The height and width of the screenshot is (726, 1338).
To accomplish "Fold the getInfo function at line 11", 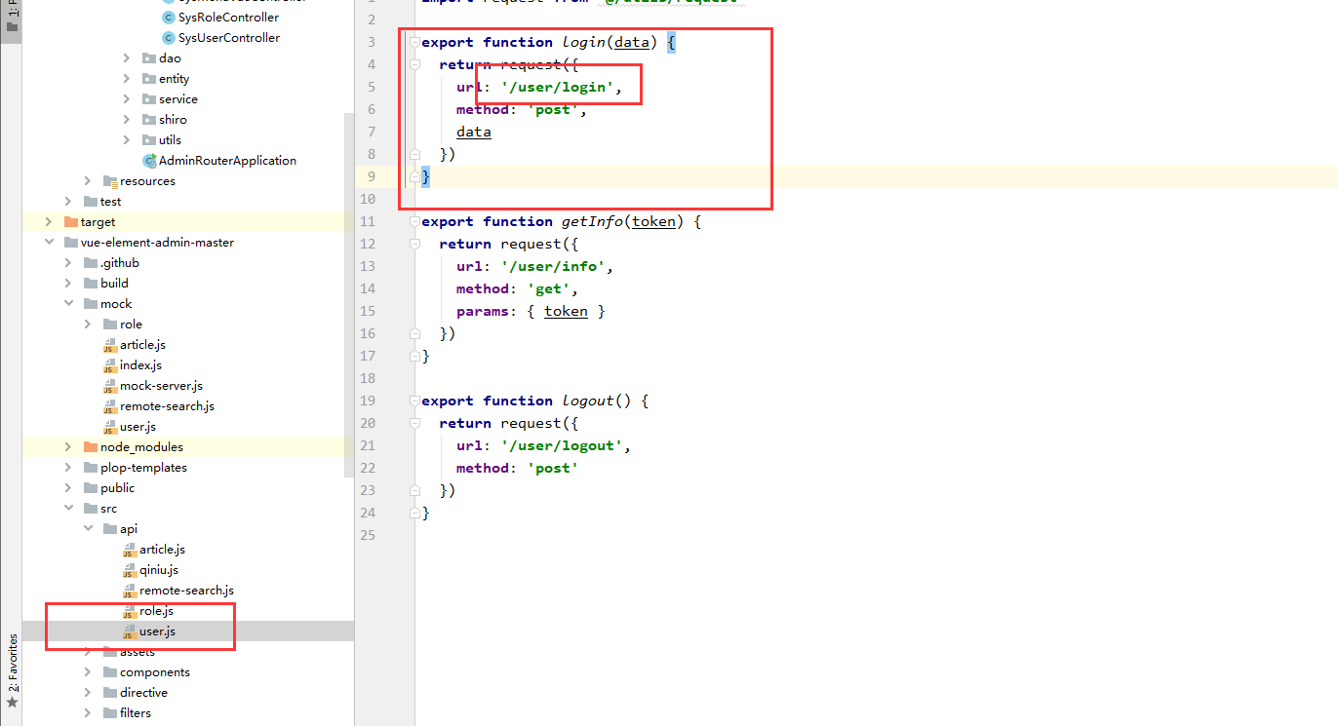I will click(414, 221).
